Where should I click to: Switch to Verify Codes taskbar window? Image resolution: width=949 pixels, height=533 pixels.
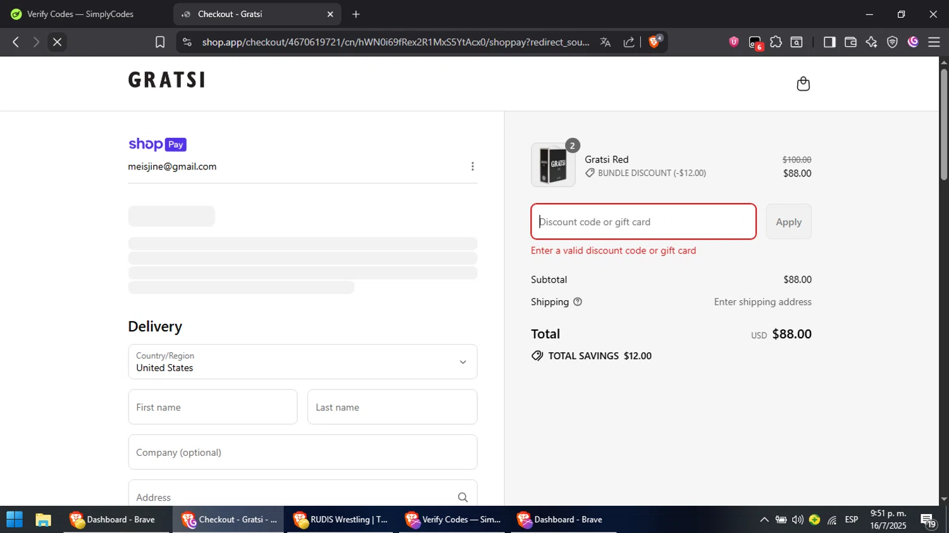(x=452, y=520)
